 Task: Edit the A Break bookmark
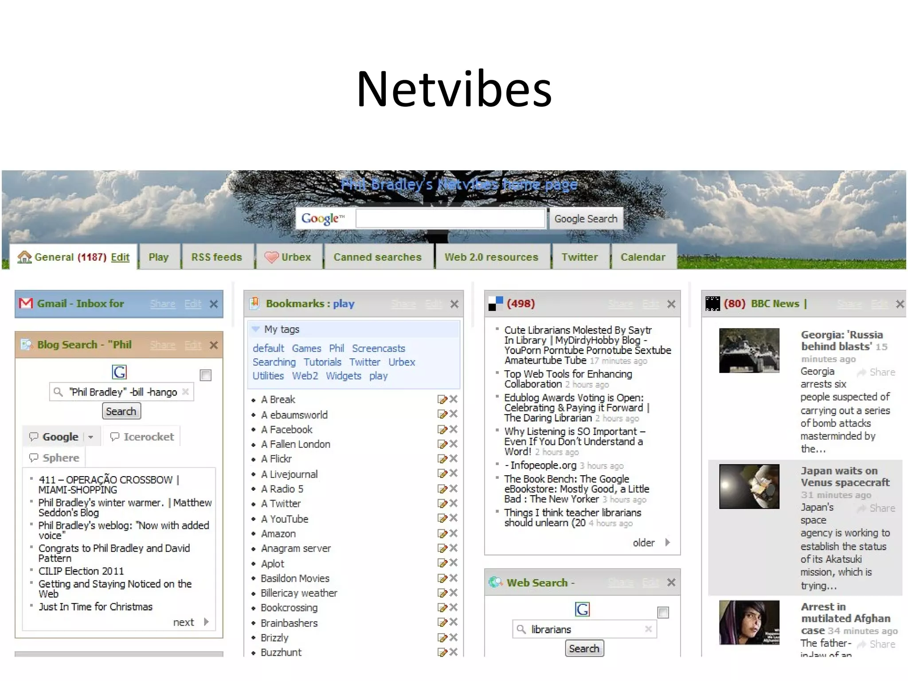pyautogui.click(x=442, y=399)
